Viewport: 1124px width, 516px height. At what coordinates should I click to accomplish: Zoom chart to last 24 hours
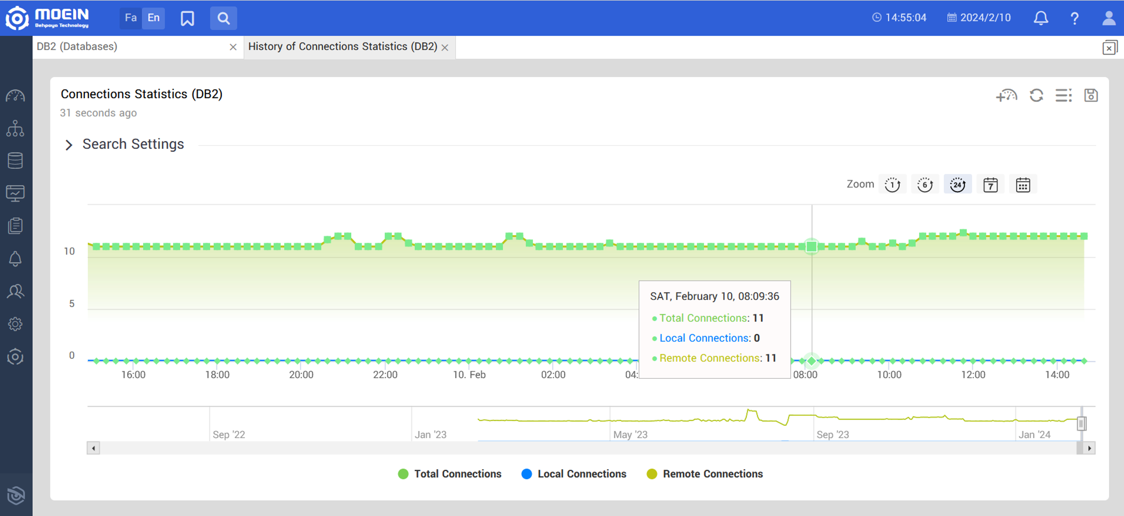pyautogui.click(x=958, y=185)
